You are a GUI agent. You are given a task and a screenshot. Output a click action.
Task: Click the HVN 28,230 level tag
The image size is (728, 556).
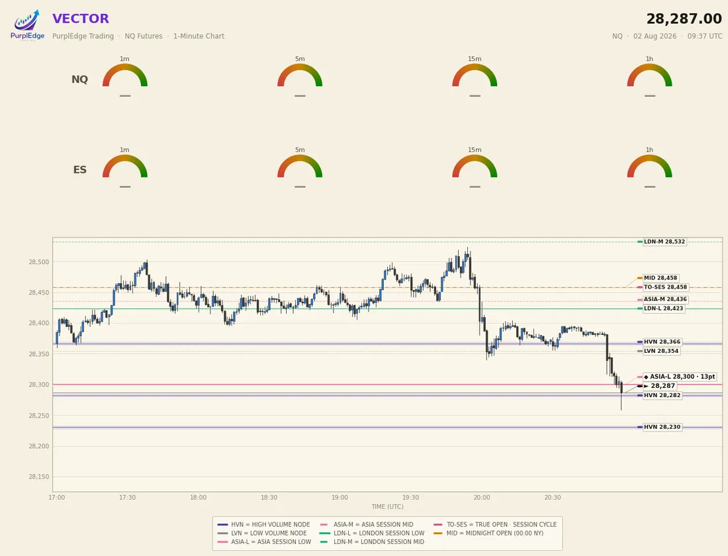point(662,427)
